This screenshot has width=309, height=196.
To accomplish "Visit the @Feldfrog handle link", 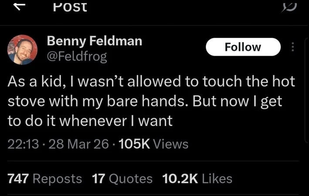I will (77, 56).
